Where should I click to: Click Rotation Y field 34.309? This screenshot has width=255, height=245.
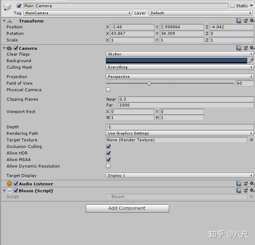(x=182, y=33)
